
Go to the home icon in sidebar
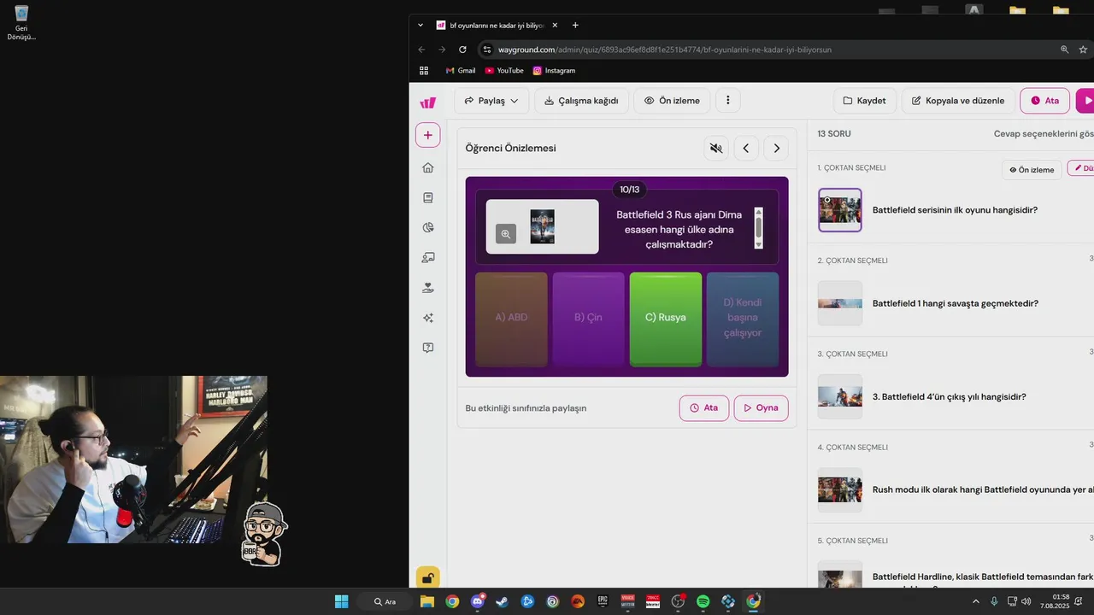[x=428, y=167]
